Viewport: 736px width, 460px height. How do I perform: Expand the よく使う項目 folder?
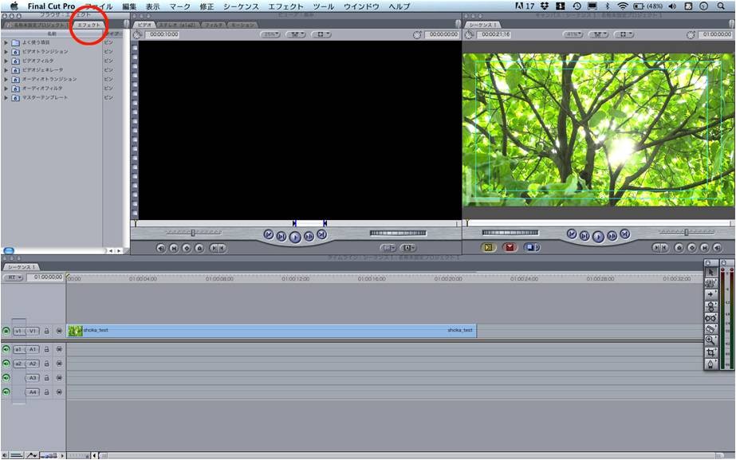[x=6, y=42]
